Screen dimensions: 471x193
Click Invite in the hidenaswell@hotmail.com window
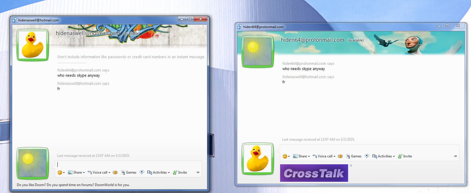coord(180,172)
